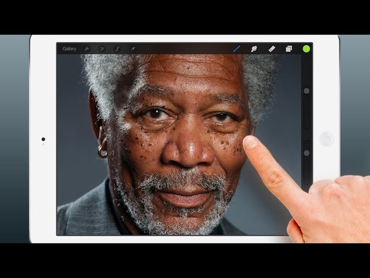This screenshot has width=370, height=278.
Task: Activate the Transform arrow tool
Action: click(133, 49)
